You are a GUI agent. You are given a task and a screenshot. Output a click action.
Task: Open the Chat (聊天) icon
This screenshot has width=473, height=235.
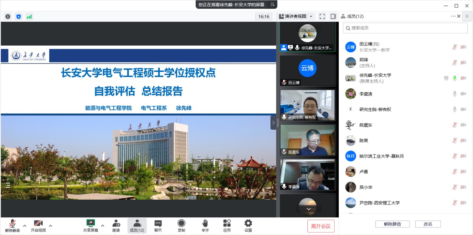point(158,226)
